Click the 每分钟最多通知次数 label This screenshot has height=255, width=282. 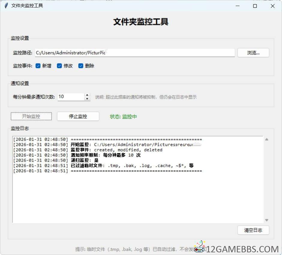click(x=34, y=97)
